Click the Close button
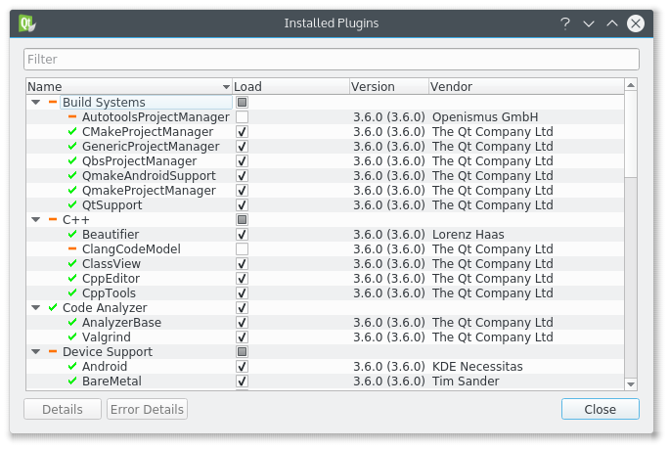The width and height of the screenshot is (669, 449). (x=600, y=409)
